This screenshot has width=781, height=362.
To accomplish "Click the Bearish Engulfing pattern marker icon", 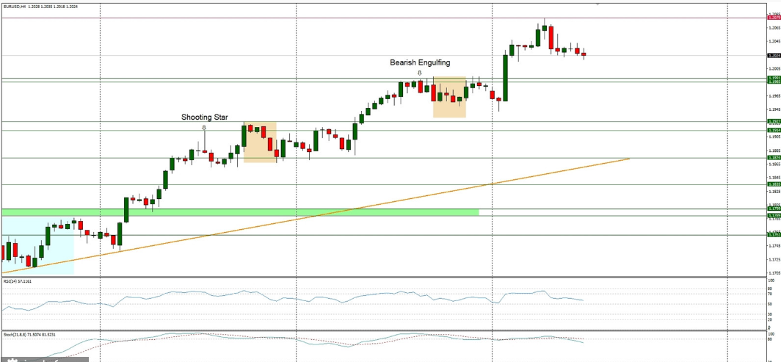I will click(419, 73).
